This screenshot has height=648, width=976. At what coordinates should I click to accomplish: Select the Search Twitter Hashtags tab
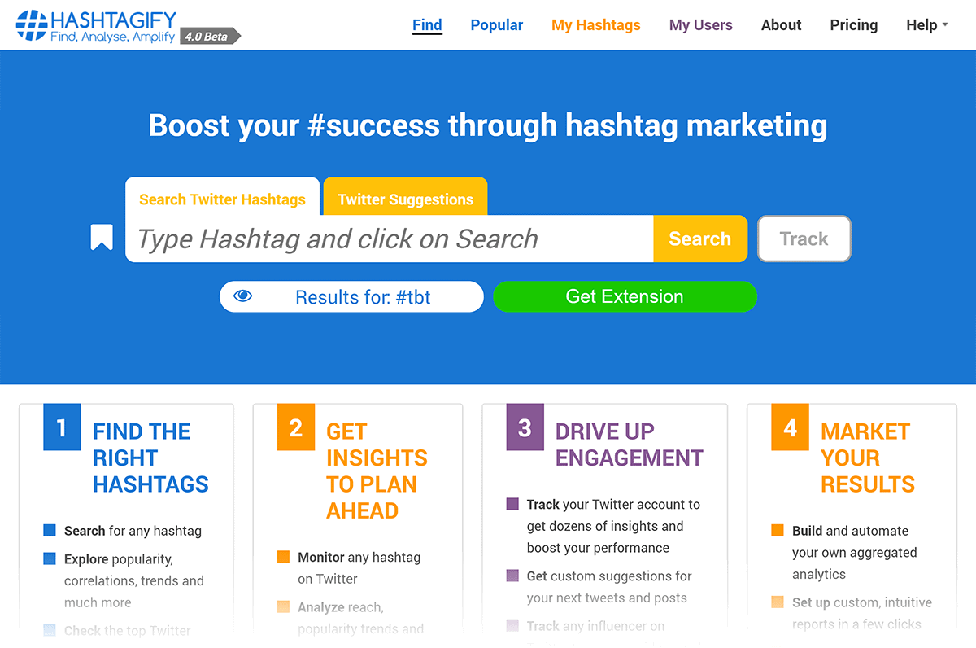[x=222, y=197]
